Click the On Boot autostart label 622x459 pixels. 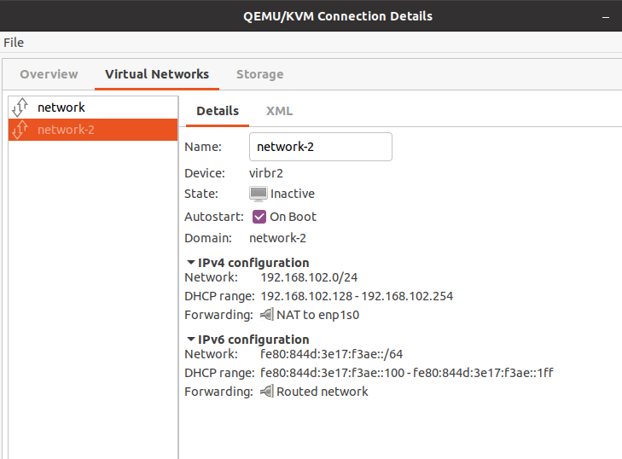pyautogui.click(x=293, y=217)
